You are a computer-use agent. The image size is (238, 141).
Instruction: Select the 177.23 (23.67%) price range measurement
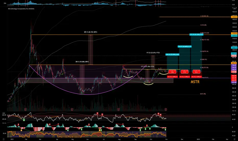pos(153,53)
